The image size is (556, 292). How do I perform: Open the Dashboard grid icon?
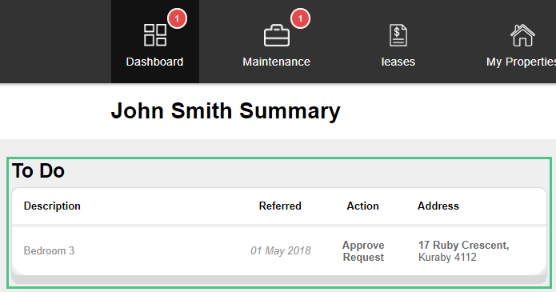pyautogui.click(x=155, y=34)
